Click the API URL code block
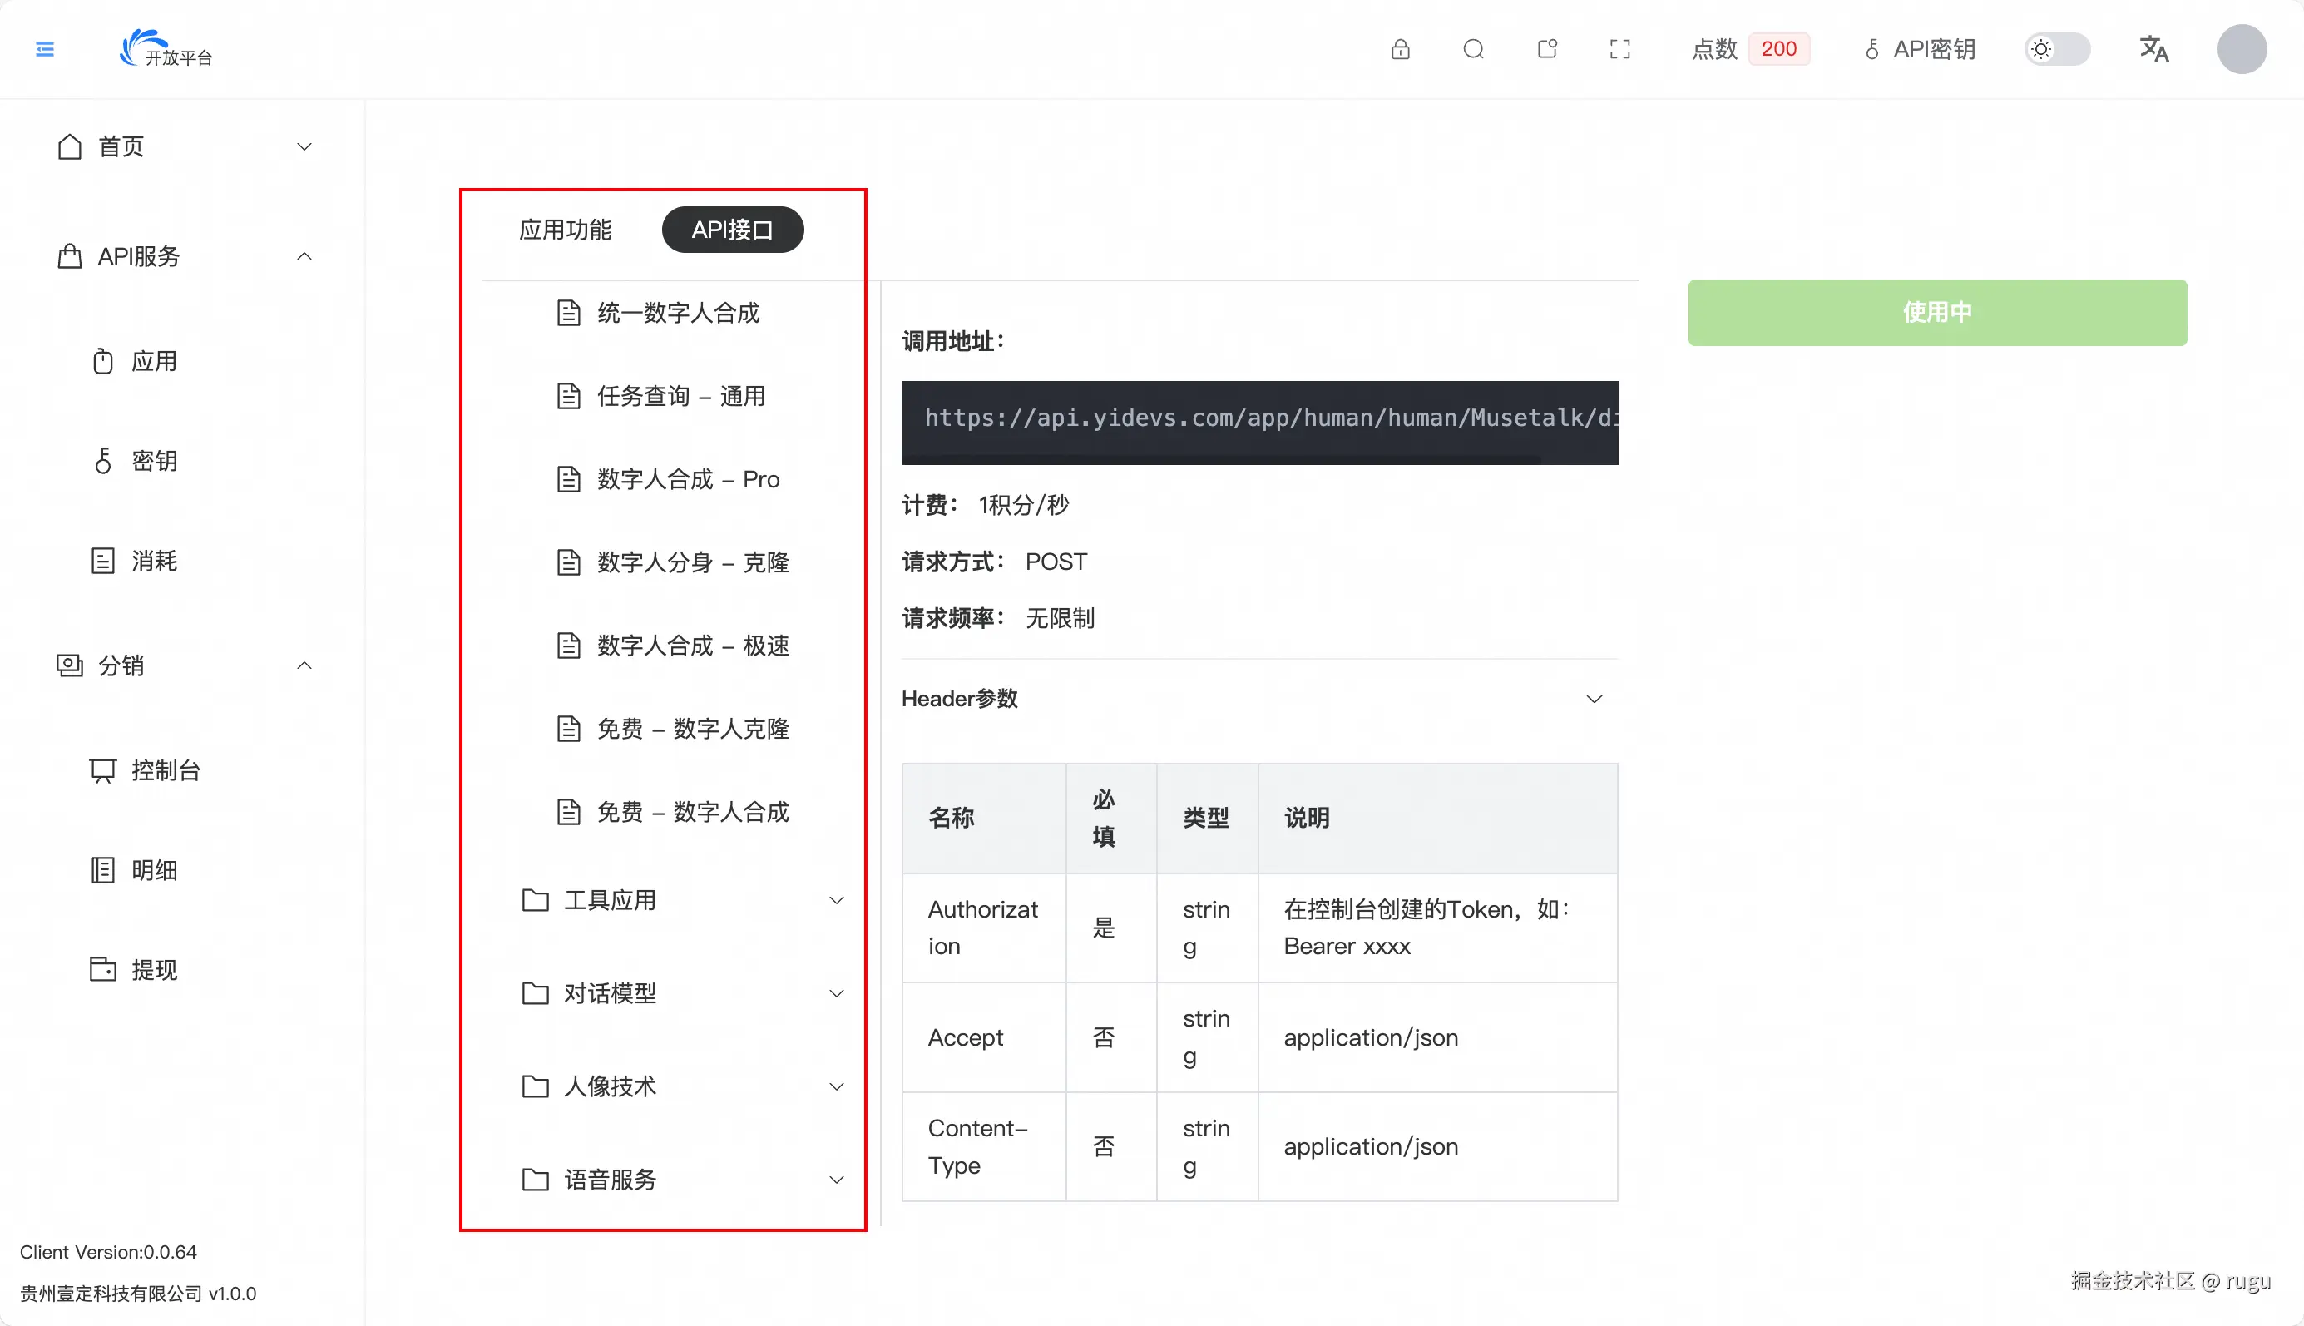 1259,420
